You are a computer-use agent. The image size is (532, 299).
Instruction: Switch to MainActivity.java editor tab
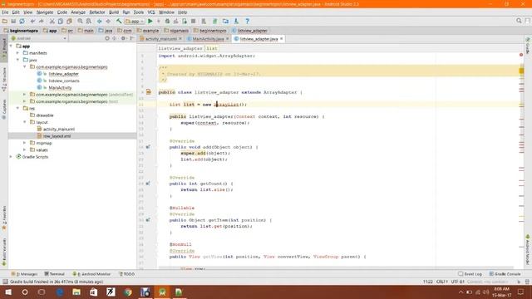208,39
